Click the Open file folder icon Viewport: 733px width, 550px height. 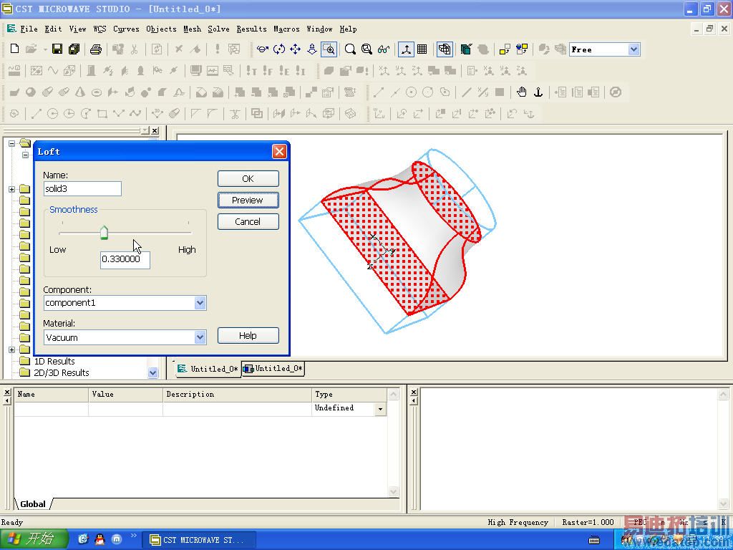click(x=31, y=49)
